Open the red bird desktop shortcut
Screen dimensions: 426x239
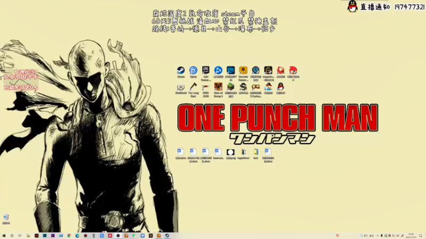[281, 72]
